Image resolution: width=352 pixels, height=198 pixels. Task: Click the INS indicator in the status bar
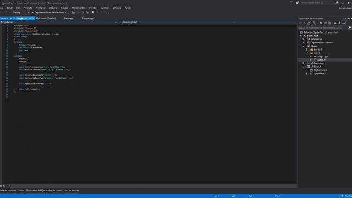point(277,196)
